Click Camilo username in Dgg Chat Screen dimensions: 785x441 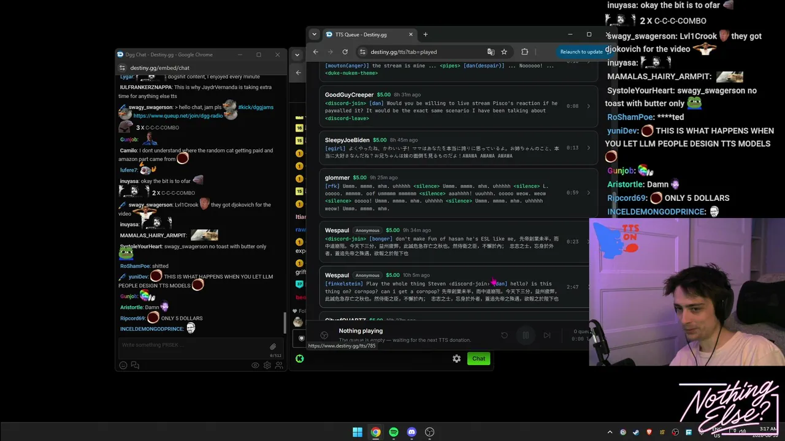pos(128,151)
